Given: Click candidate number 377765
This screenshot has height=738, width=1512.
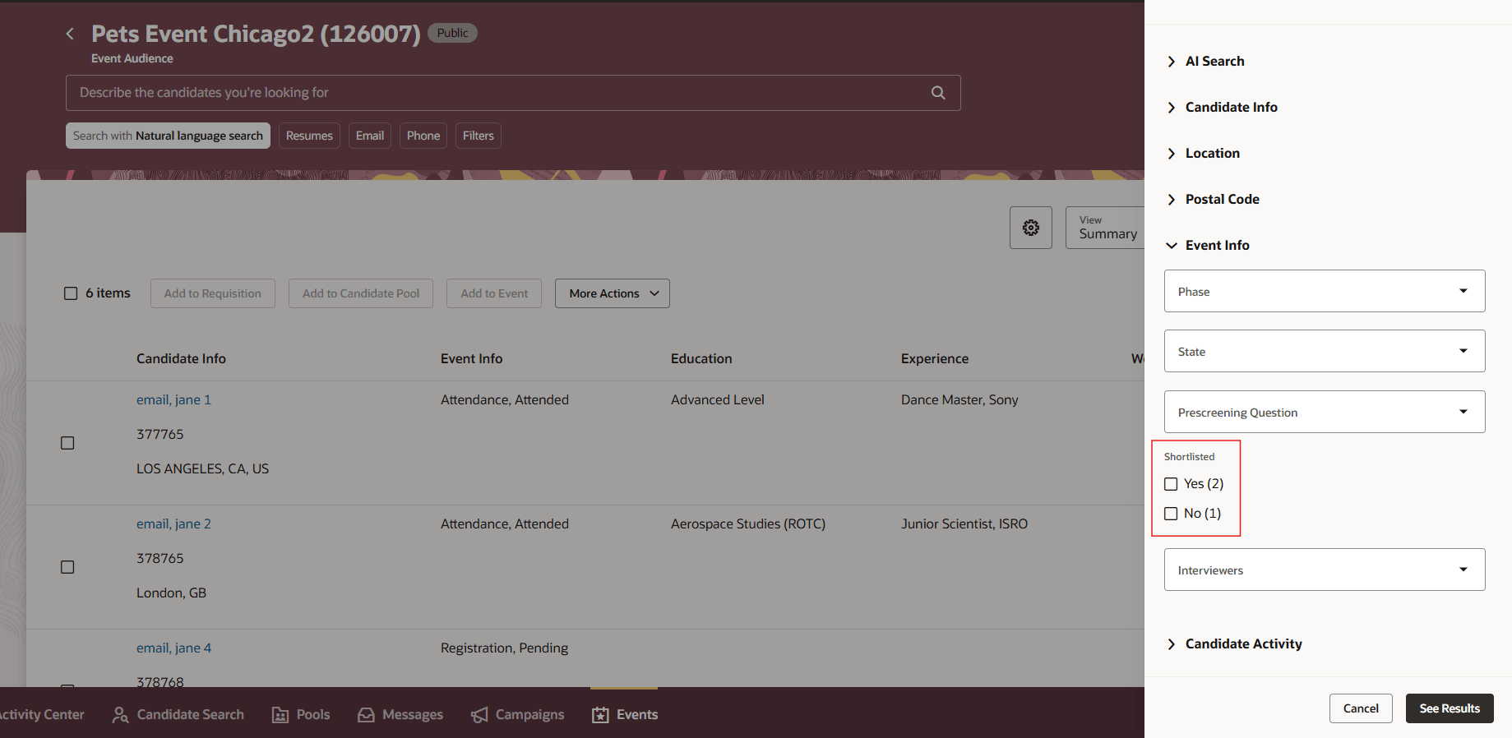Looking at the screenshot, I should click(x=160, y=434).
